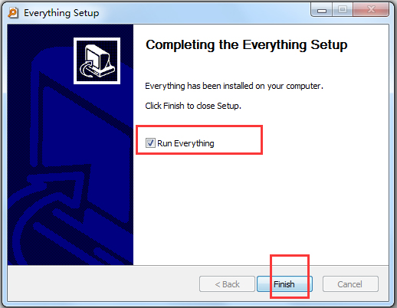Click the 'Click Finish to close Setup' text
This screenshot has height=308, width=397.
coord(193,106)
